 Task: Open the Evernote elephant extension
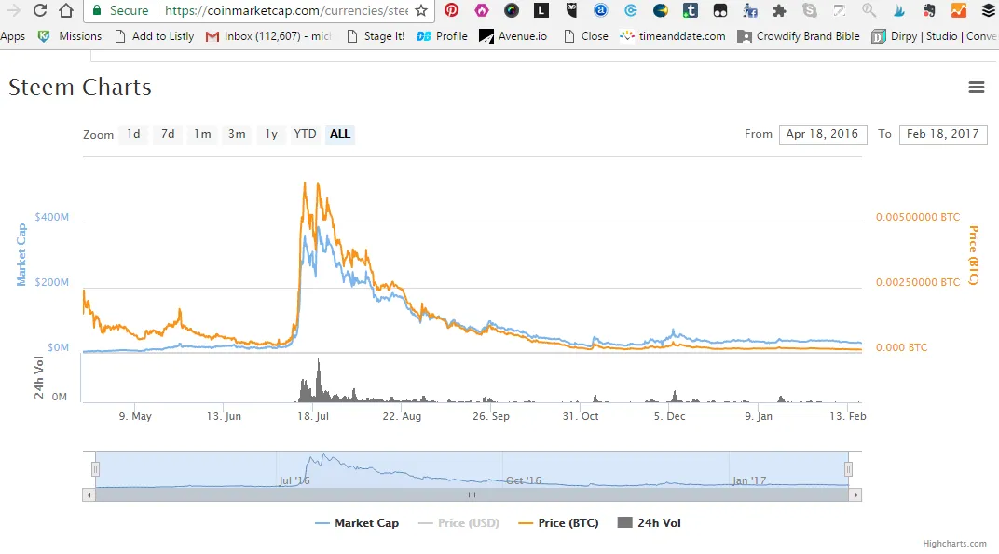pos(929,10)
